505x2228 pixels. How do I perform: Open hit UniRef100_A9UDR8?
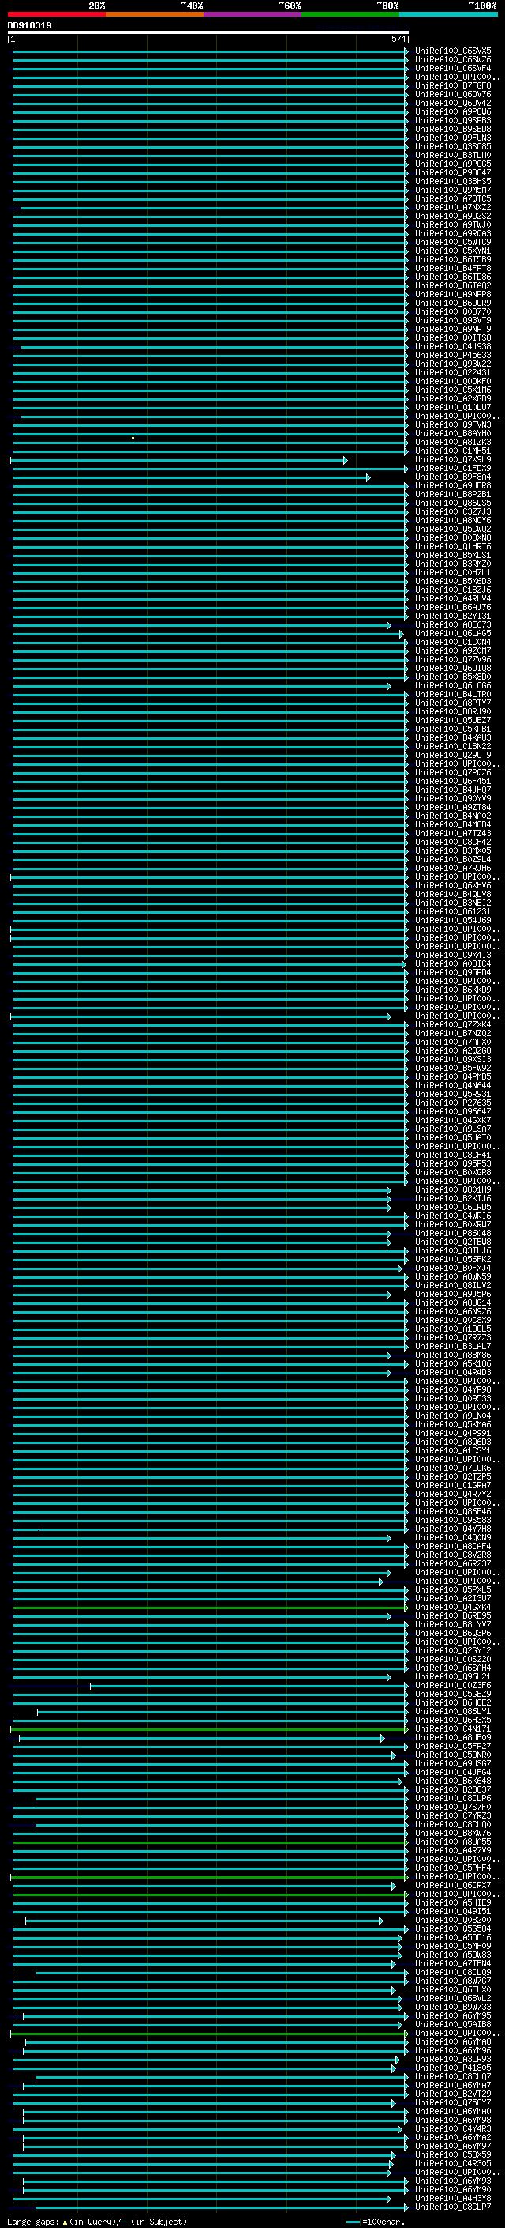(x=452, y=485)
